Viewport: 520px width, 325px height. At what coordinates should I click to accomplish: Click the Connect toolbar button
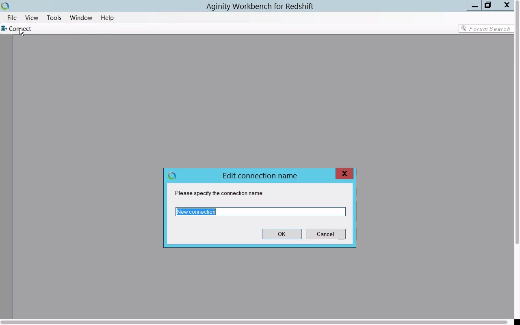[16, 29]
